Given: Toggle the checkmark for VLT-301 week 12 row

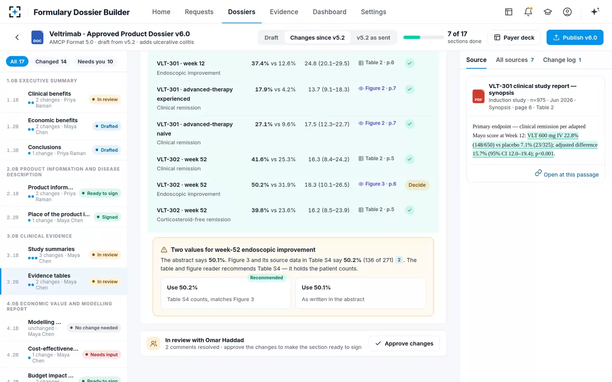Looking at the screenshot, I should (410, 63).
